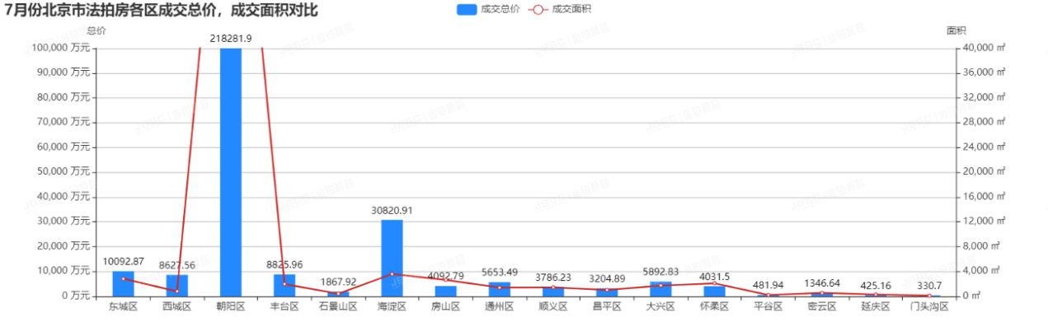Select the 朝阳区 x-axis label
This screenshot has height=322, width=1048.
(x=231, y=306)
